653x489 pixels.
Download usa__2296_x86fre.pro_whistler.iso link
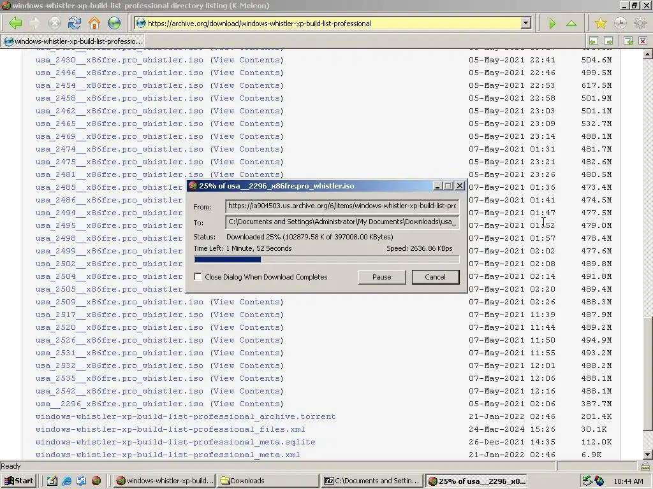click(x=119, y=404)
